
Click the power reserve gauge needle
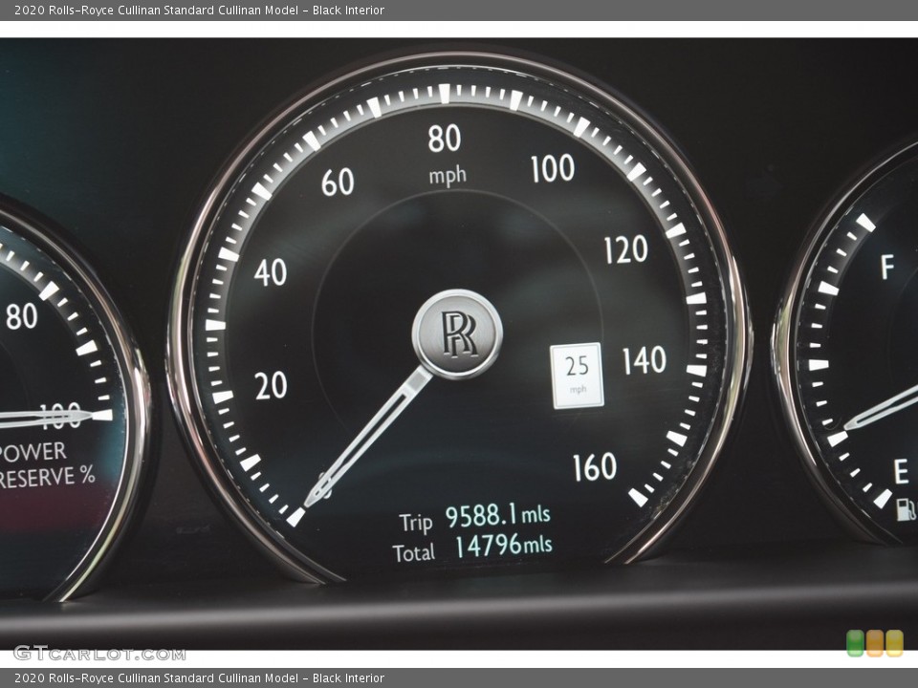coord(46,418)
